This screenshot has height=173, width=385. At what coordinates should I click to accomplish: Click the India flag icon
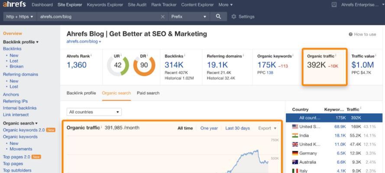click(x=295, y=135)
